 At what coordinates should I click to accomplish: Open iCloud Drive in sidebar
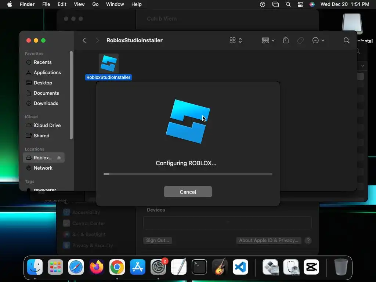pyautogui.click(x=43, y=126)
